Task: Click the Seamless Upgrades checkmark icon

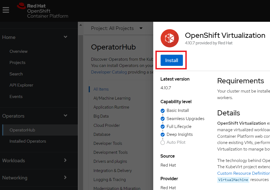Action: [x=162, y=119]
